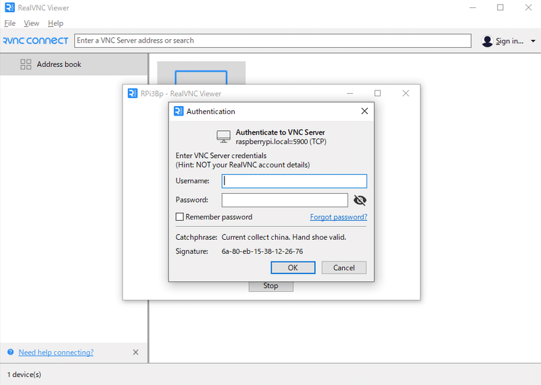Focus the VNC Server address search field
Screen dimensions: 541x385
(x=273, y=41)
